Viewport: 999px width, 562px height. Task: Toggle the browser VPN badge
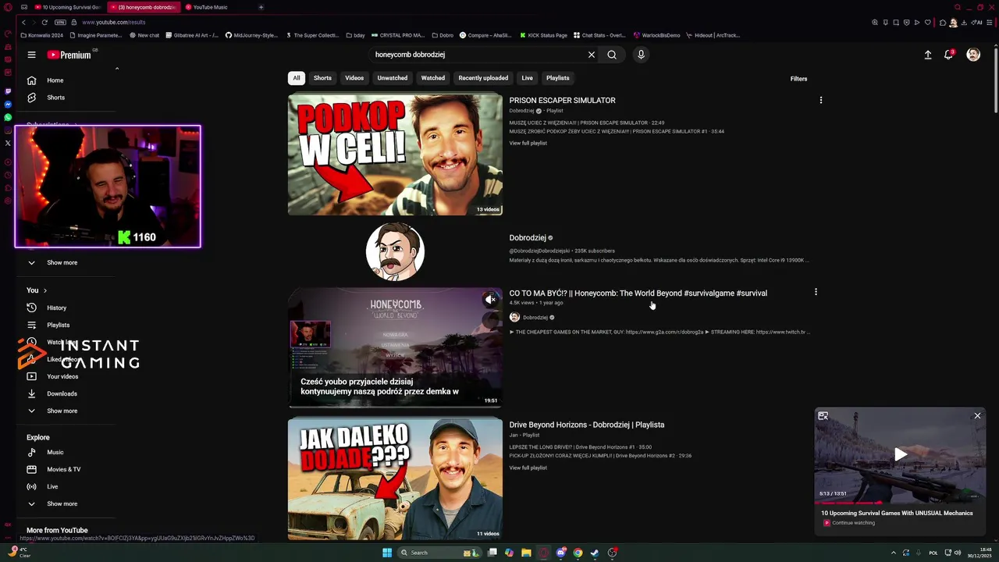tap(60, 22)
